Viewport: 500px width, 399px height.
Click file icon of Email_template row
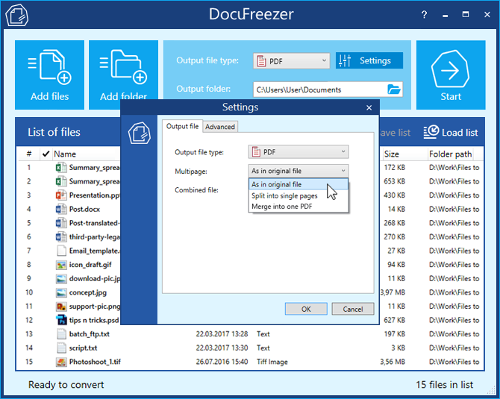click(61, 251)
